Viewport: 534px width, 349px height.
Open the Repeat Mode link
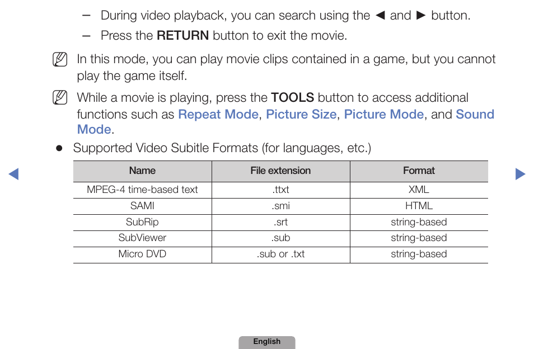[218, 114]
